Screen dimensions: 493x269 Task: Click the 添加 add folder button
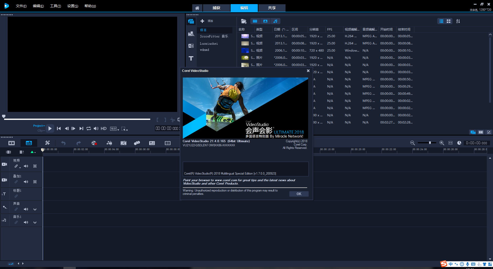[x=207, y=21]
